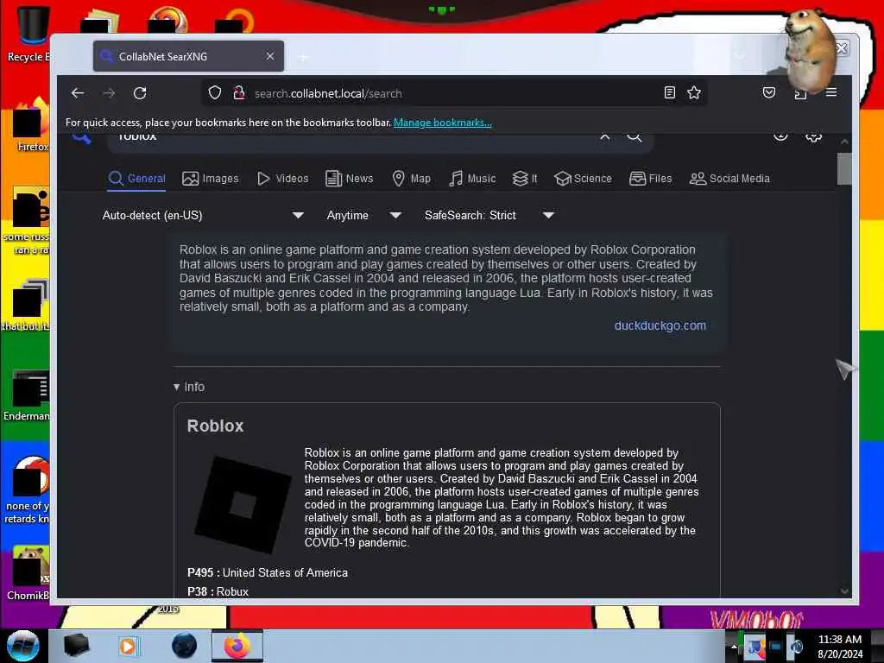Switch to IT search category
884x663 pixels.
(x=525, y=179)
